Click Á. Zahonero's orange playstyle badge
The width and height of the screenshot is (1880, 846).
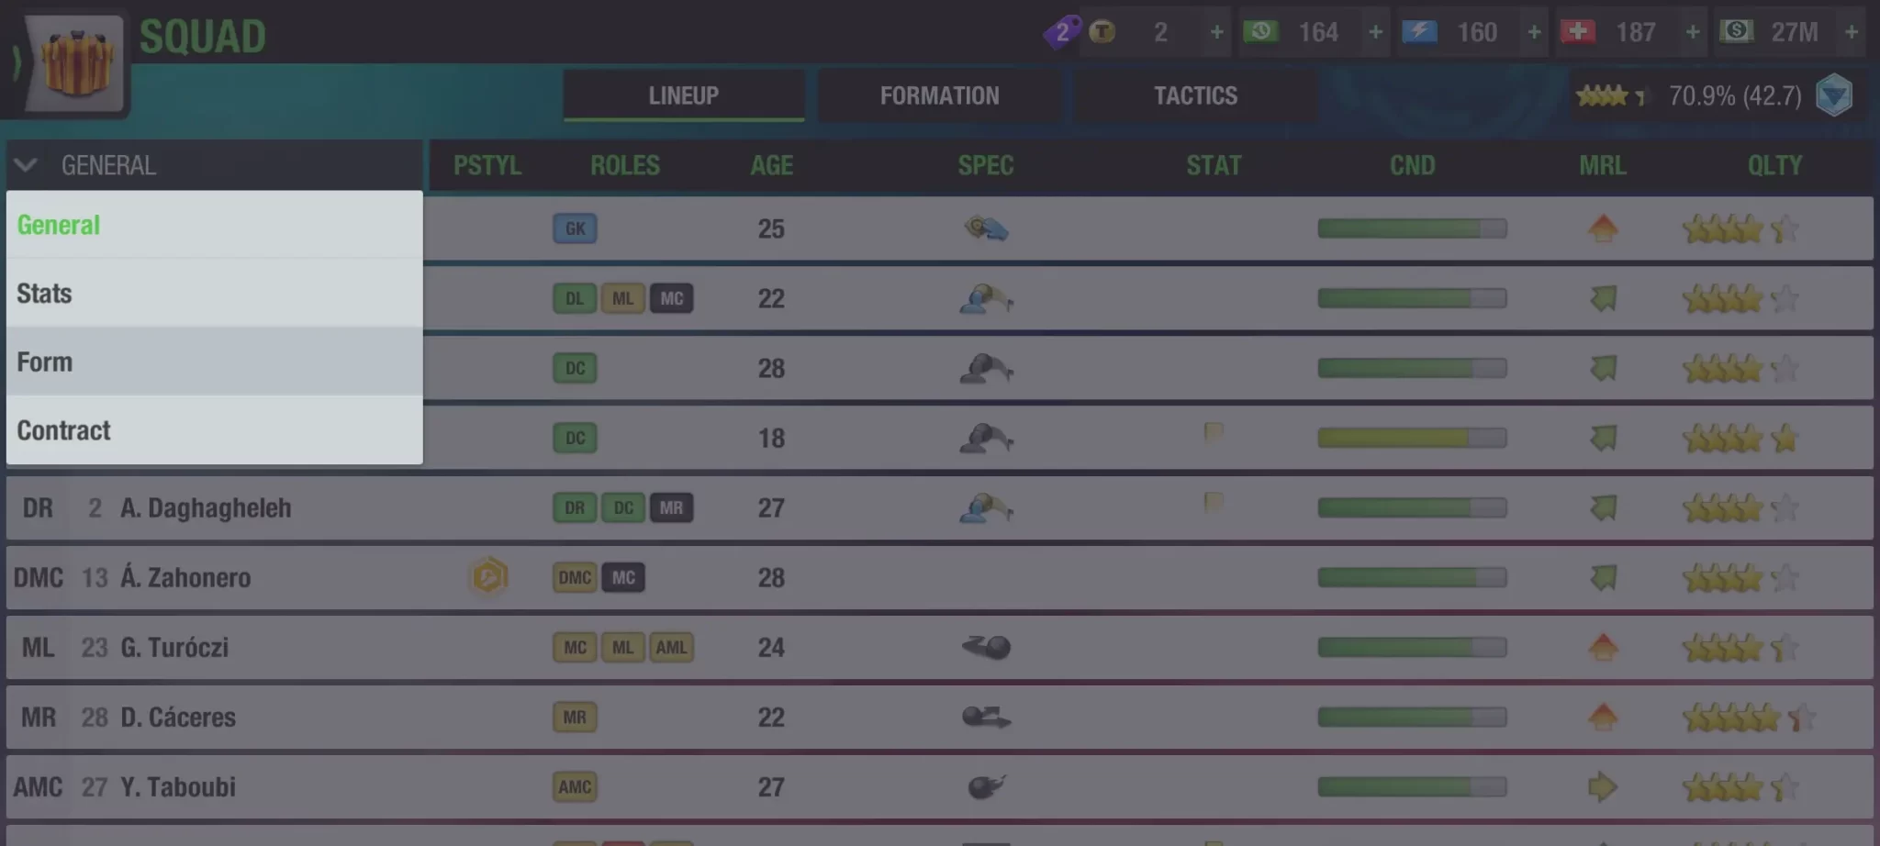489,577
